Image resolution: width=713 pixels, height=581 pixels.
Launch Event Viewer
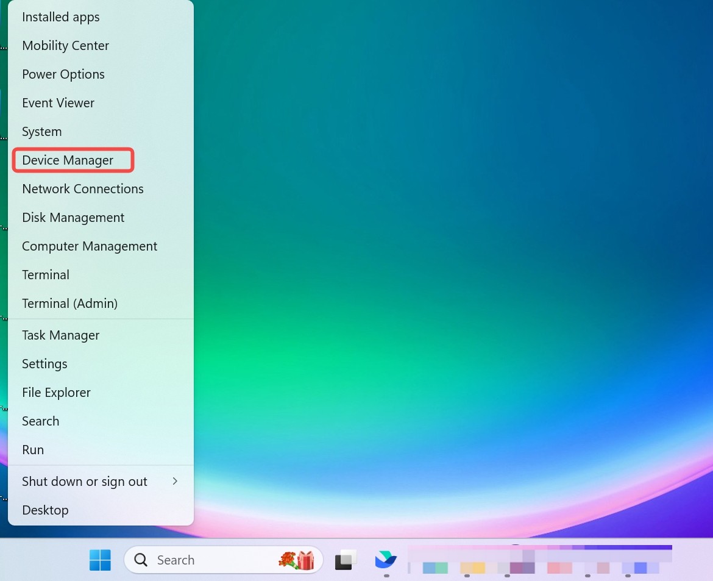point(59,103)
